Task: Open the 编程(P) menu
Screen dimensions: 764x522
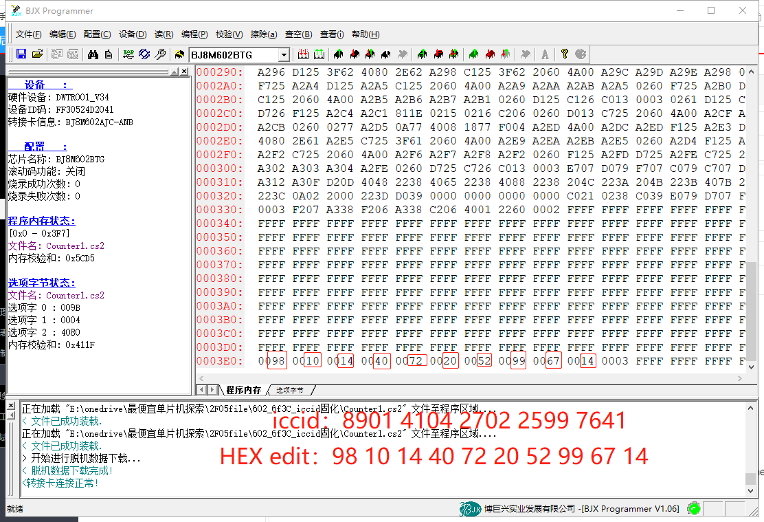Action: (x=194, y=34)
